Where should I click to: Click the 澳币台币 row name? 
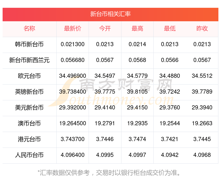[x=29, y=123]
